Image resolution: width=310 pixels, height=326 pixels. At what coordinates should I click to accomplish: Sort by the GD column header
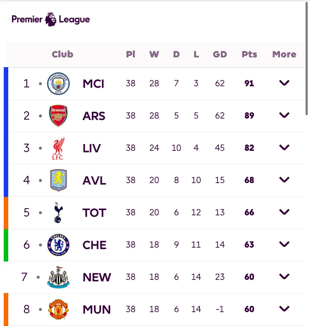pyautogui.click(x=220, y=54)
